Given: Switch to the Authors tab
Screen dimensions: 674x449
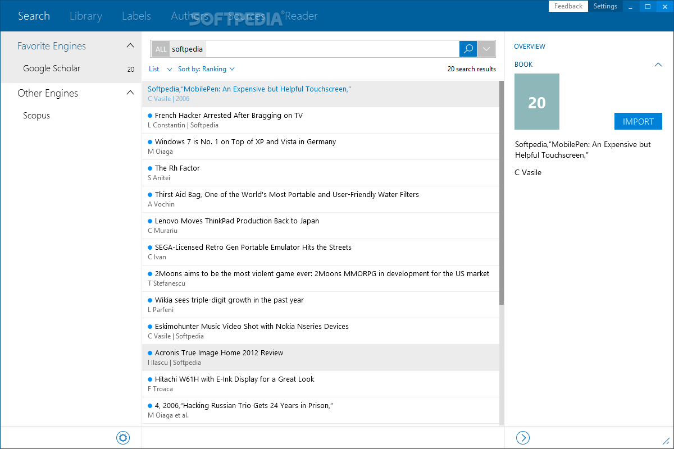Looking at the screenshot, I should point(190,16).
